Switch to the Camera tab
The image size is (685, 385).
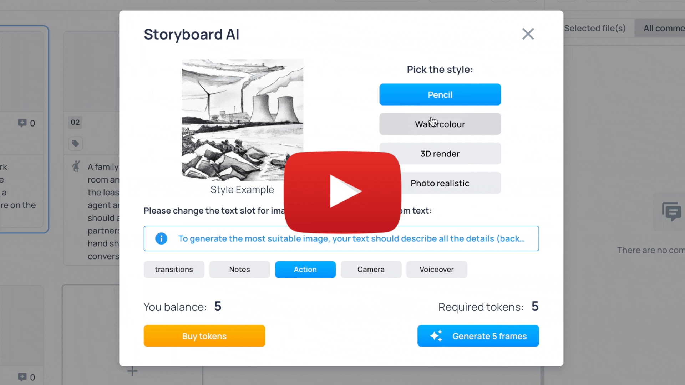pyautogui.click(x=371, y=269)
